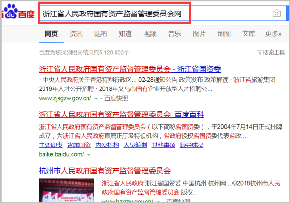Open the 内设机构 sublink
Screen dimensions: 290x203
pyautogui.click(x=107, y=145)
